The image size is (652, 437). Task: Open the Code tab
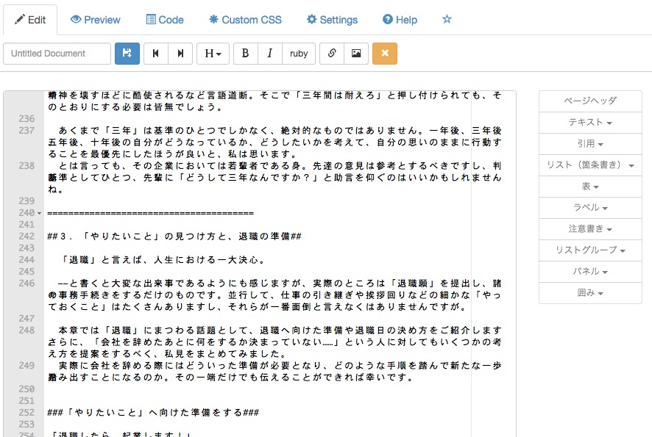pos(165,20)
